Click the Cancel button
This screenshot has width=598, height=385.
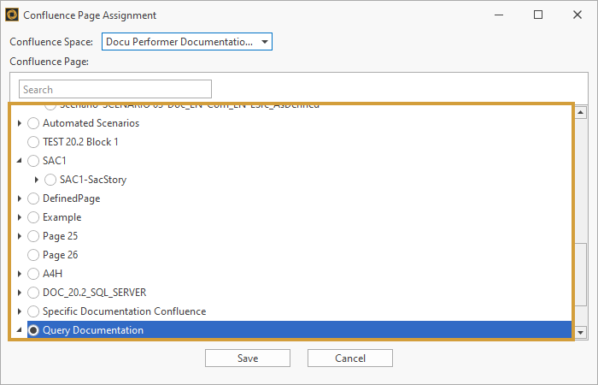350,358
